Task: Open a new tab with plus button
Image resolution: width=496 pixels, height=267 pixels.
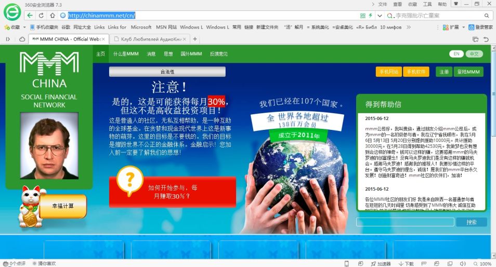Action: [x=195, y=39]
